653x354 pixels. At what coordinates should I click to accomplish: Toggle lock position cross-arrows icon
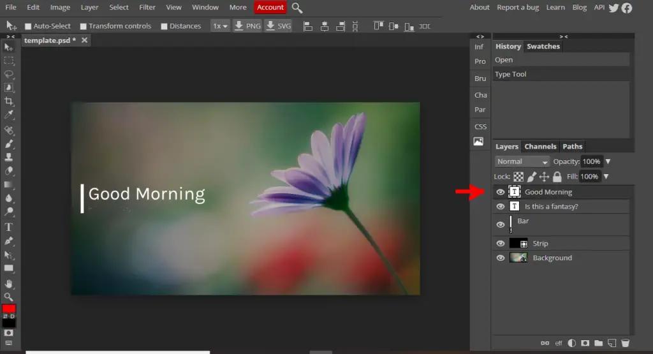pyautogui.click(x=544, y=177)
